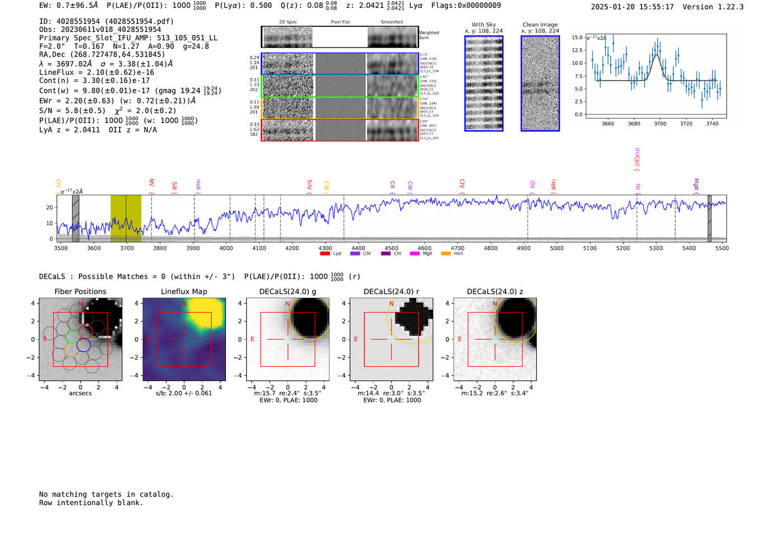Click the Obs: 20230611v018_4028551954 line
783x533 pixels.
pos(100,30)
